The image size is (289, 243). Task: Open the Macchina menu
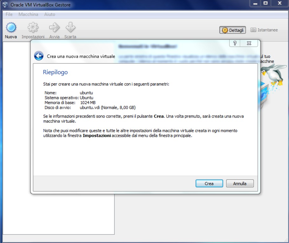28,14
